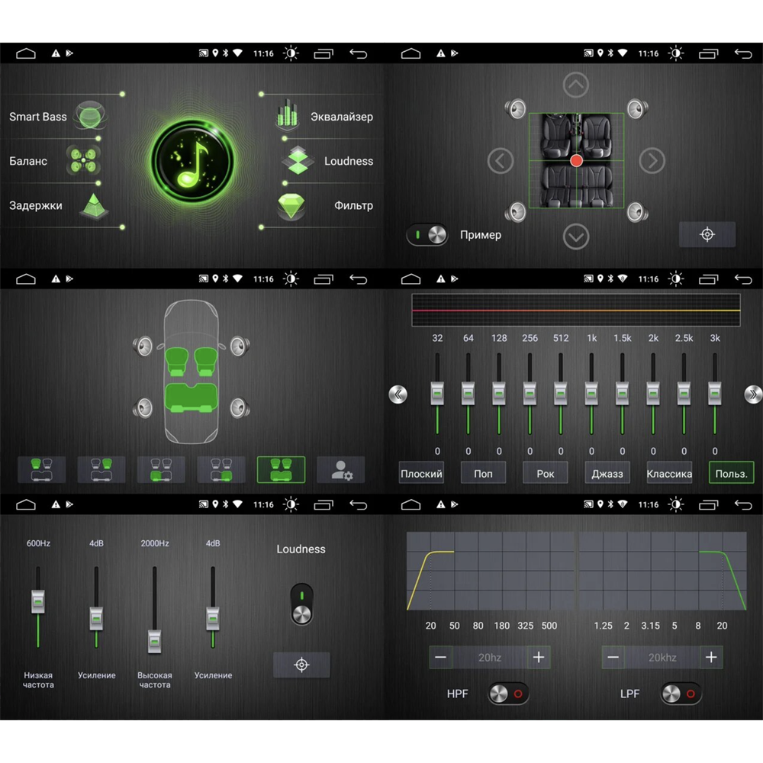Screen dimensions: 763x763
Task: Choose driver seat delay preset
Action: tap(41, 469)
